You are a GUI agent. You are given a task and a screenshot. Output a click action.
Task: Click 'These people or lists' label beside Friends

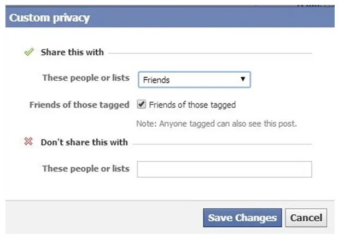[x=86, y=78]
